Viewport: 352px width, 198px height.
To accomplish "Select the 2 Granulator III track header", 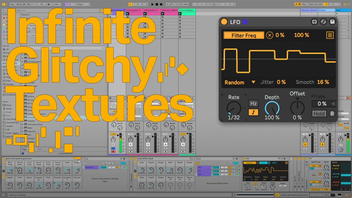I will click(x=134, y=10).
